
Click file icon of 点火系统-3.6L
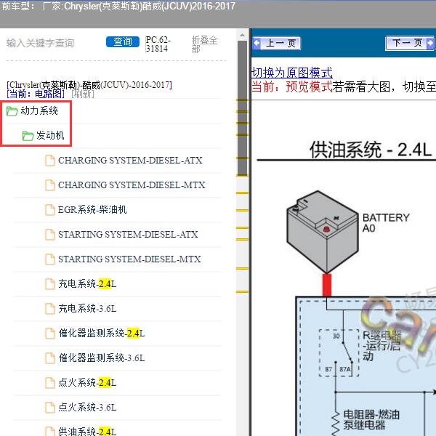50,408
